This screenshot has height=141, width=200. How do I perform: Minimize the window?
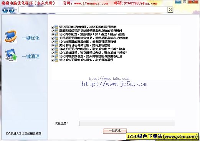pos(178,2)
